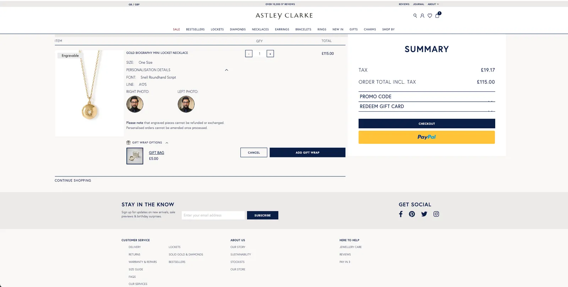This screenshot has width=568, height=287.
Task: Change the GB / GBP region selector
Action: (134, 5)
